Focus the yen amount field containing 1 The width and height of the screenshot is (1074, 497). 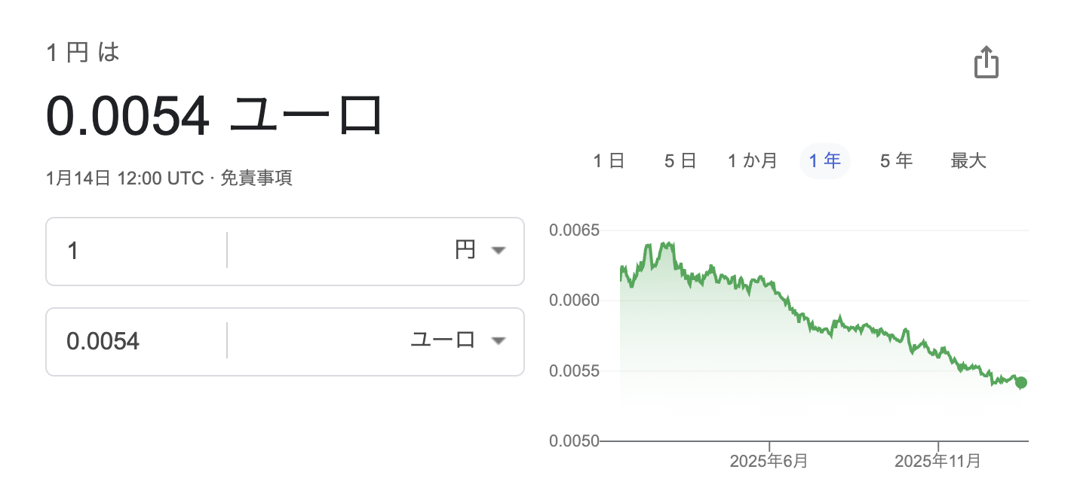(136, 251)
